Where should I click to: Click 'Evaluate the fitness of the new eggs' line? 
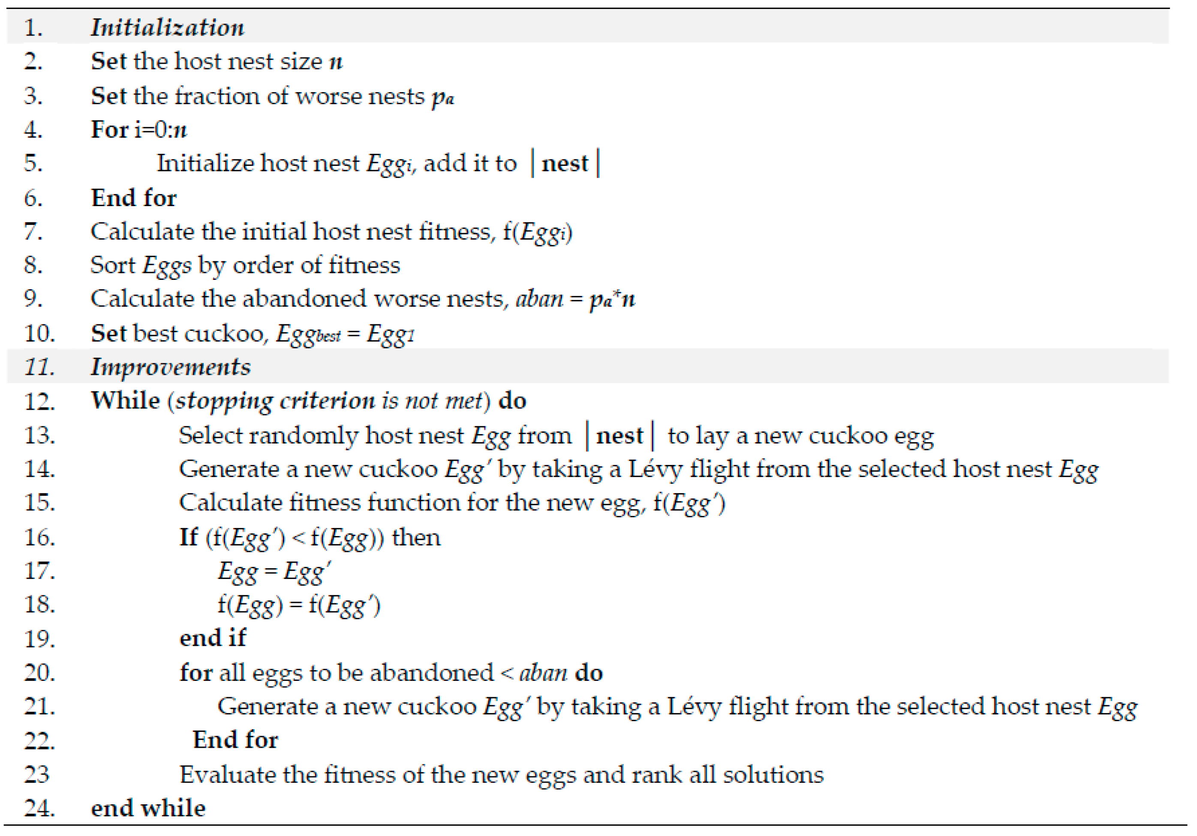click(x=501, y=774)
